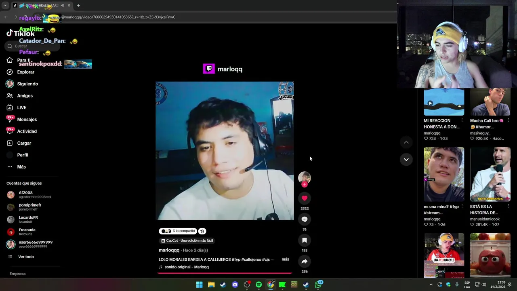Open the Más three-dots menu icon
517x291 pixels.
point(10,167)
